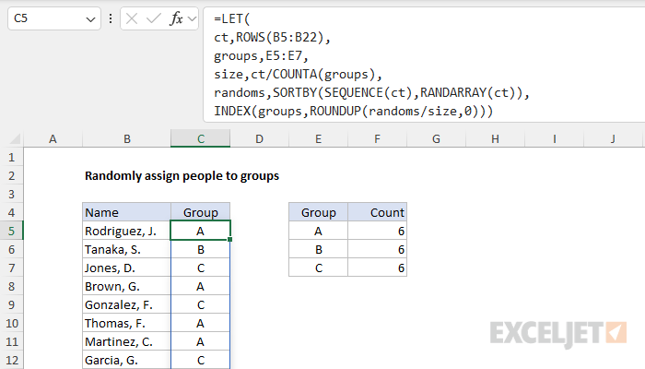
Task: Click the cell 'Martinez, C.'
Action: 127,342
